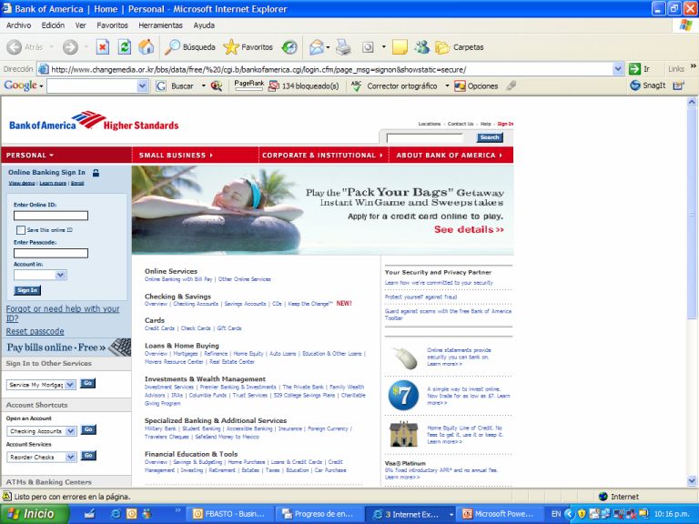The width and height of the screenshot is (699, 524).
Task: Open the Checking Accounts dropdown
Action: point(70,431)
